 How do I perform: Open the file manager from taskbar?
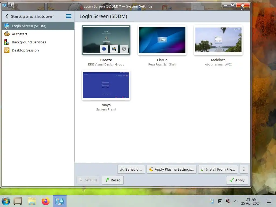pyautogui.click(x=32, y=201)
